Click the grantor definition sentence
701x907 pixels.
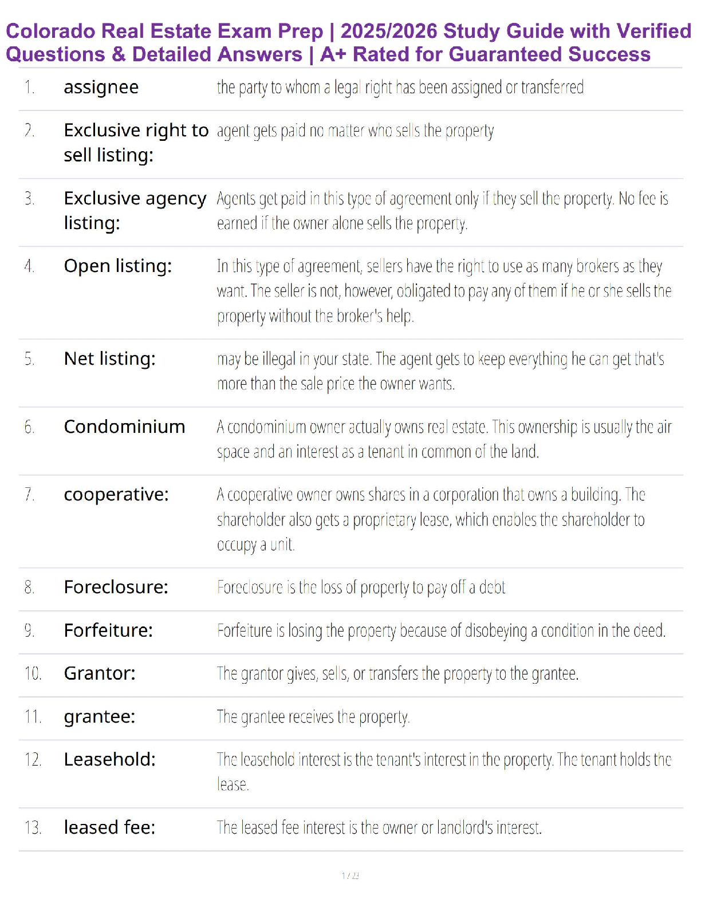tap(397, 673)
